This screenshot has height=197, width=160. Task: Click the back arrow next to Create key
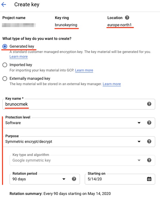[x=4, y=5]
